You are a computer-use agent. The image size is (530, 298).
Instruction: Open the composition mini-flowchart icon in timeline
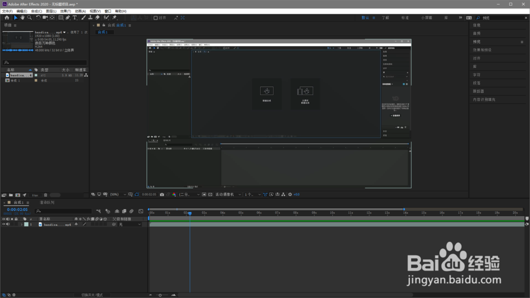point(99,211)
